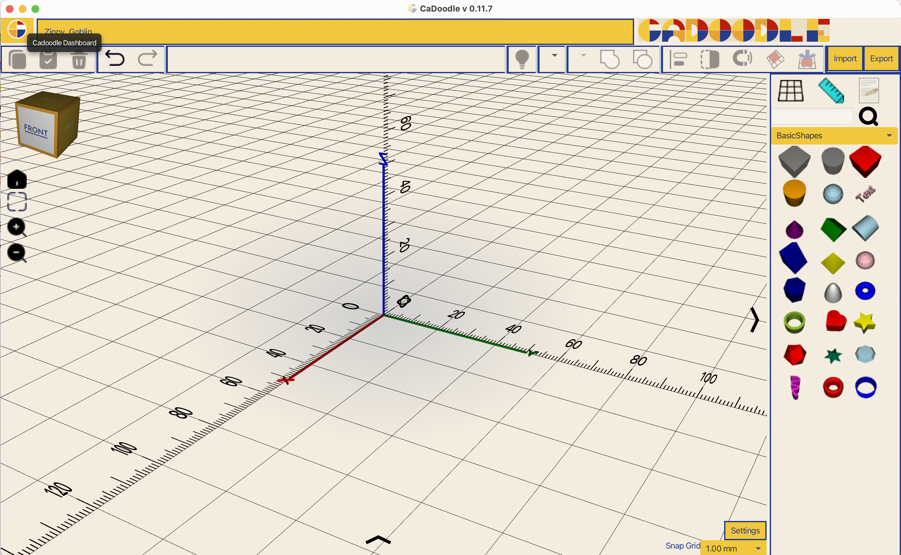Screen dimensions: 901x555
Task: Click the copy icon in the toolbar
Action: pos(18,59)
